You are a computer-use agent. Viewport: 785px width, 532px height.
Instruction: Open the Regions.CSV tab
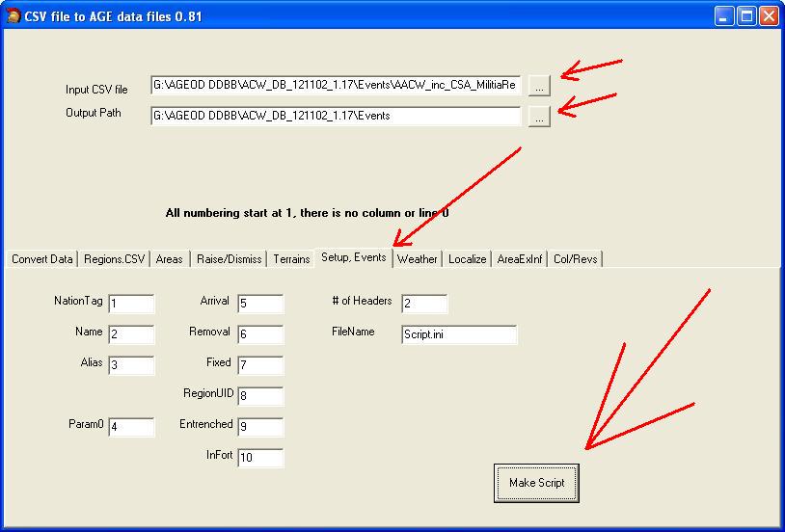pos(114,259)
